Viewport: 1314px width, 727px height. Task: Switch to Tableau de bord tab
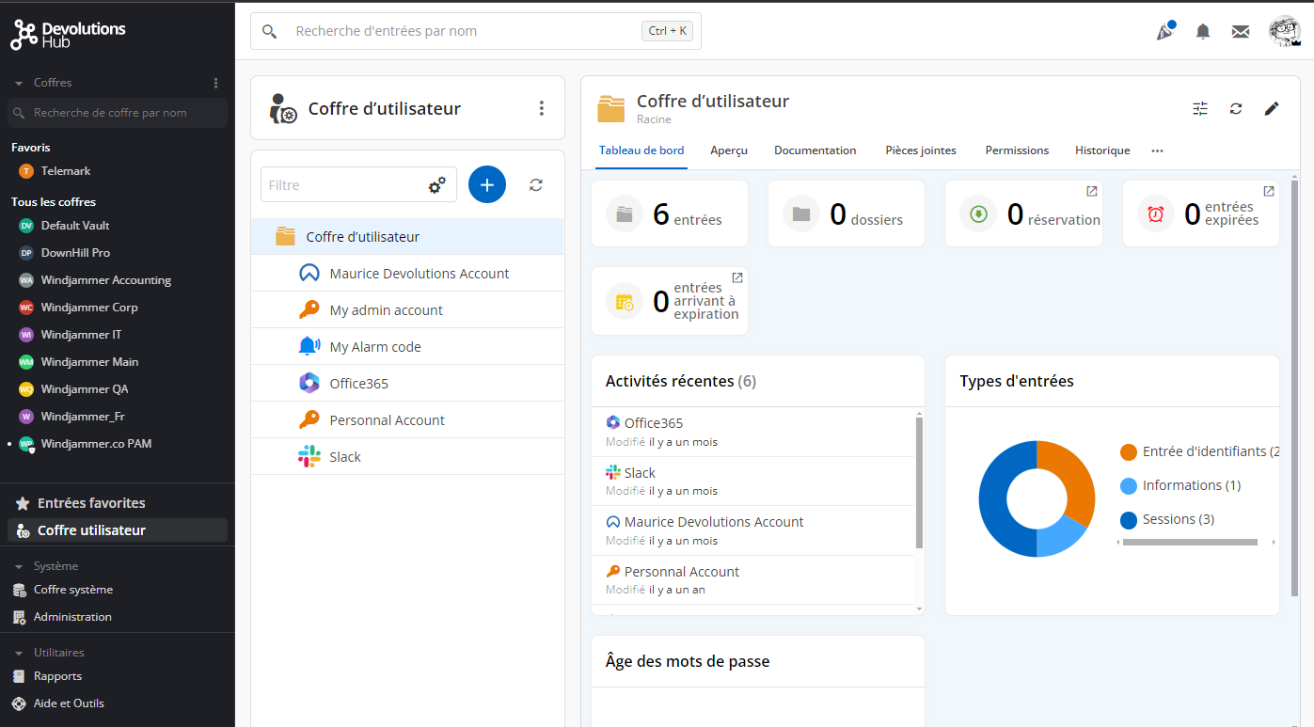coord(641,150)
